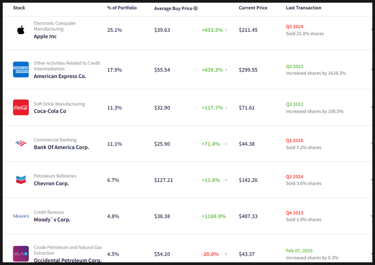375x265 pixels.
Task: Click arrow next to +433.5% gain
Action: [226, 30]
